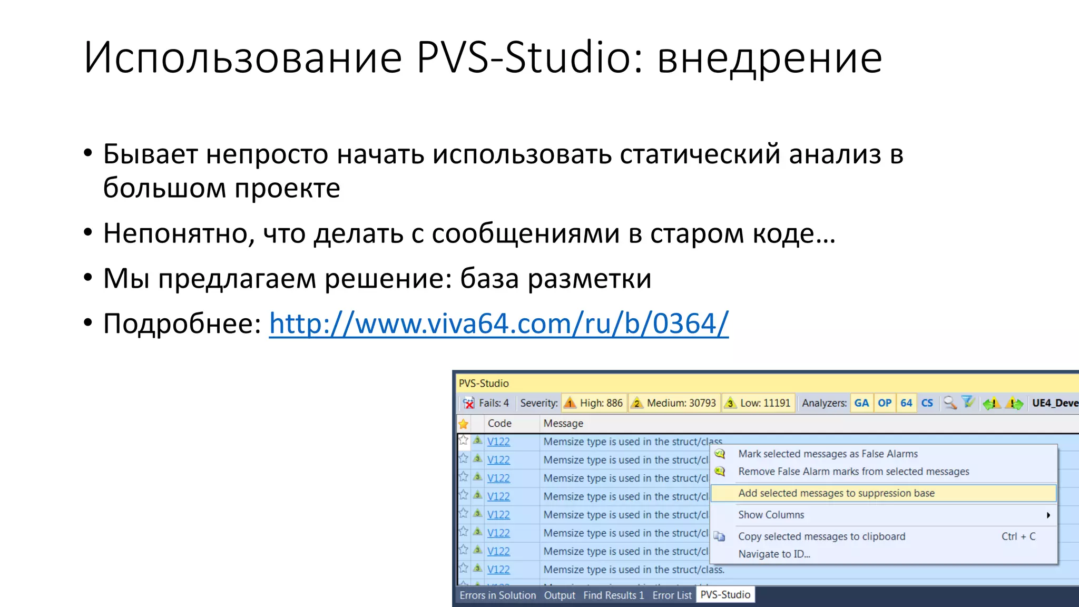Click level-3 triangle icon in first V122 row

click(478, 440)
